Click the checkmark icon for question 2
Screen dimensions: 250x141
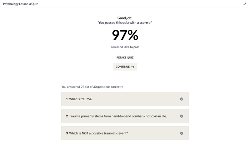pos(182,116)
